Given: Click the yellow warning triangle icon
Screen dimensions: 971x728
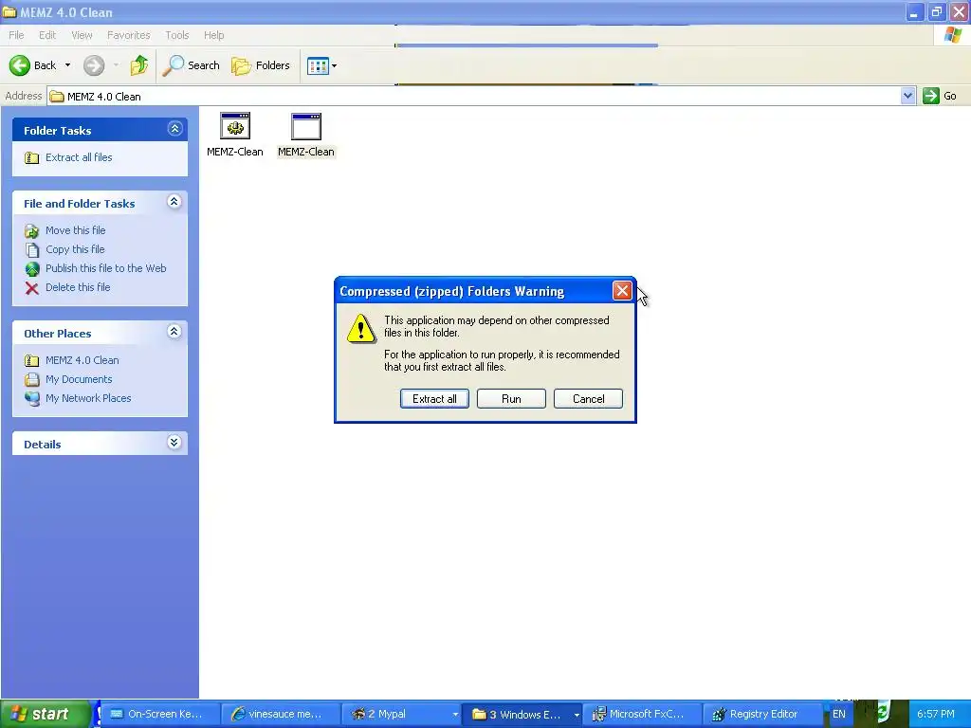Looking at the screenshot, I should point(361,329).
